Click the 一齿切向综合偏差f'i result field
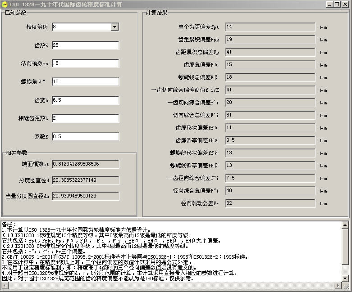352x292 pixels. (x=270, y=103)
